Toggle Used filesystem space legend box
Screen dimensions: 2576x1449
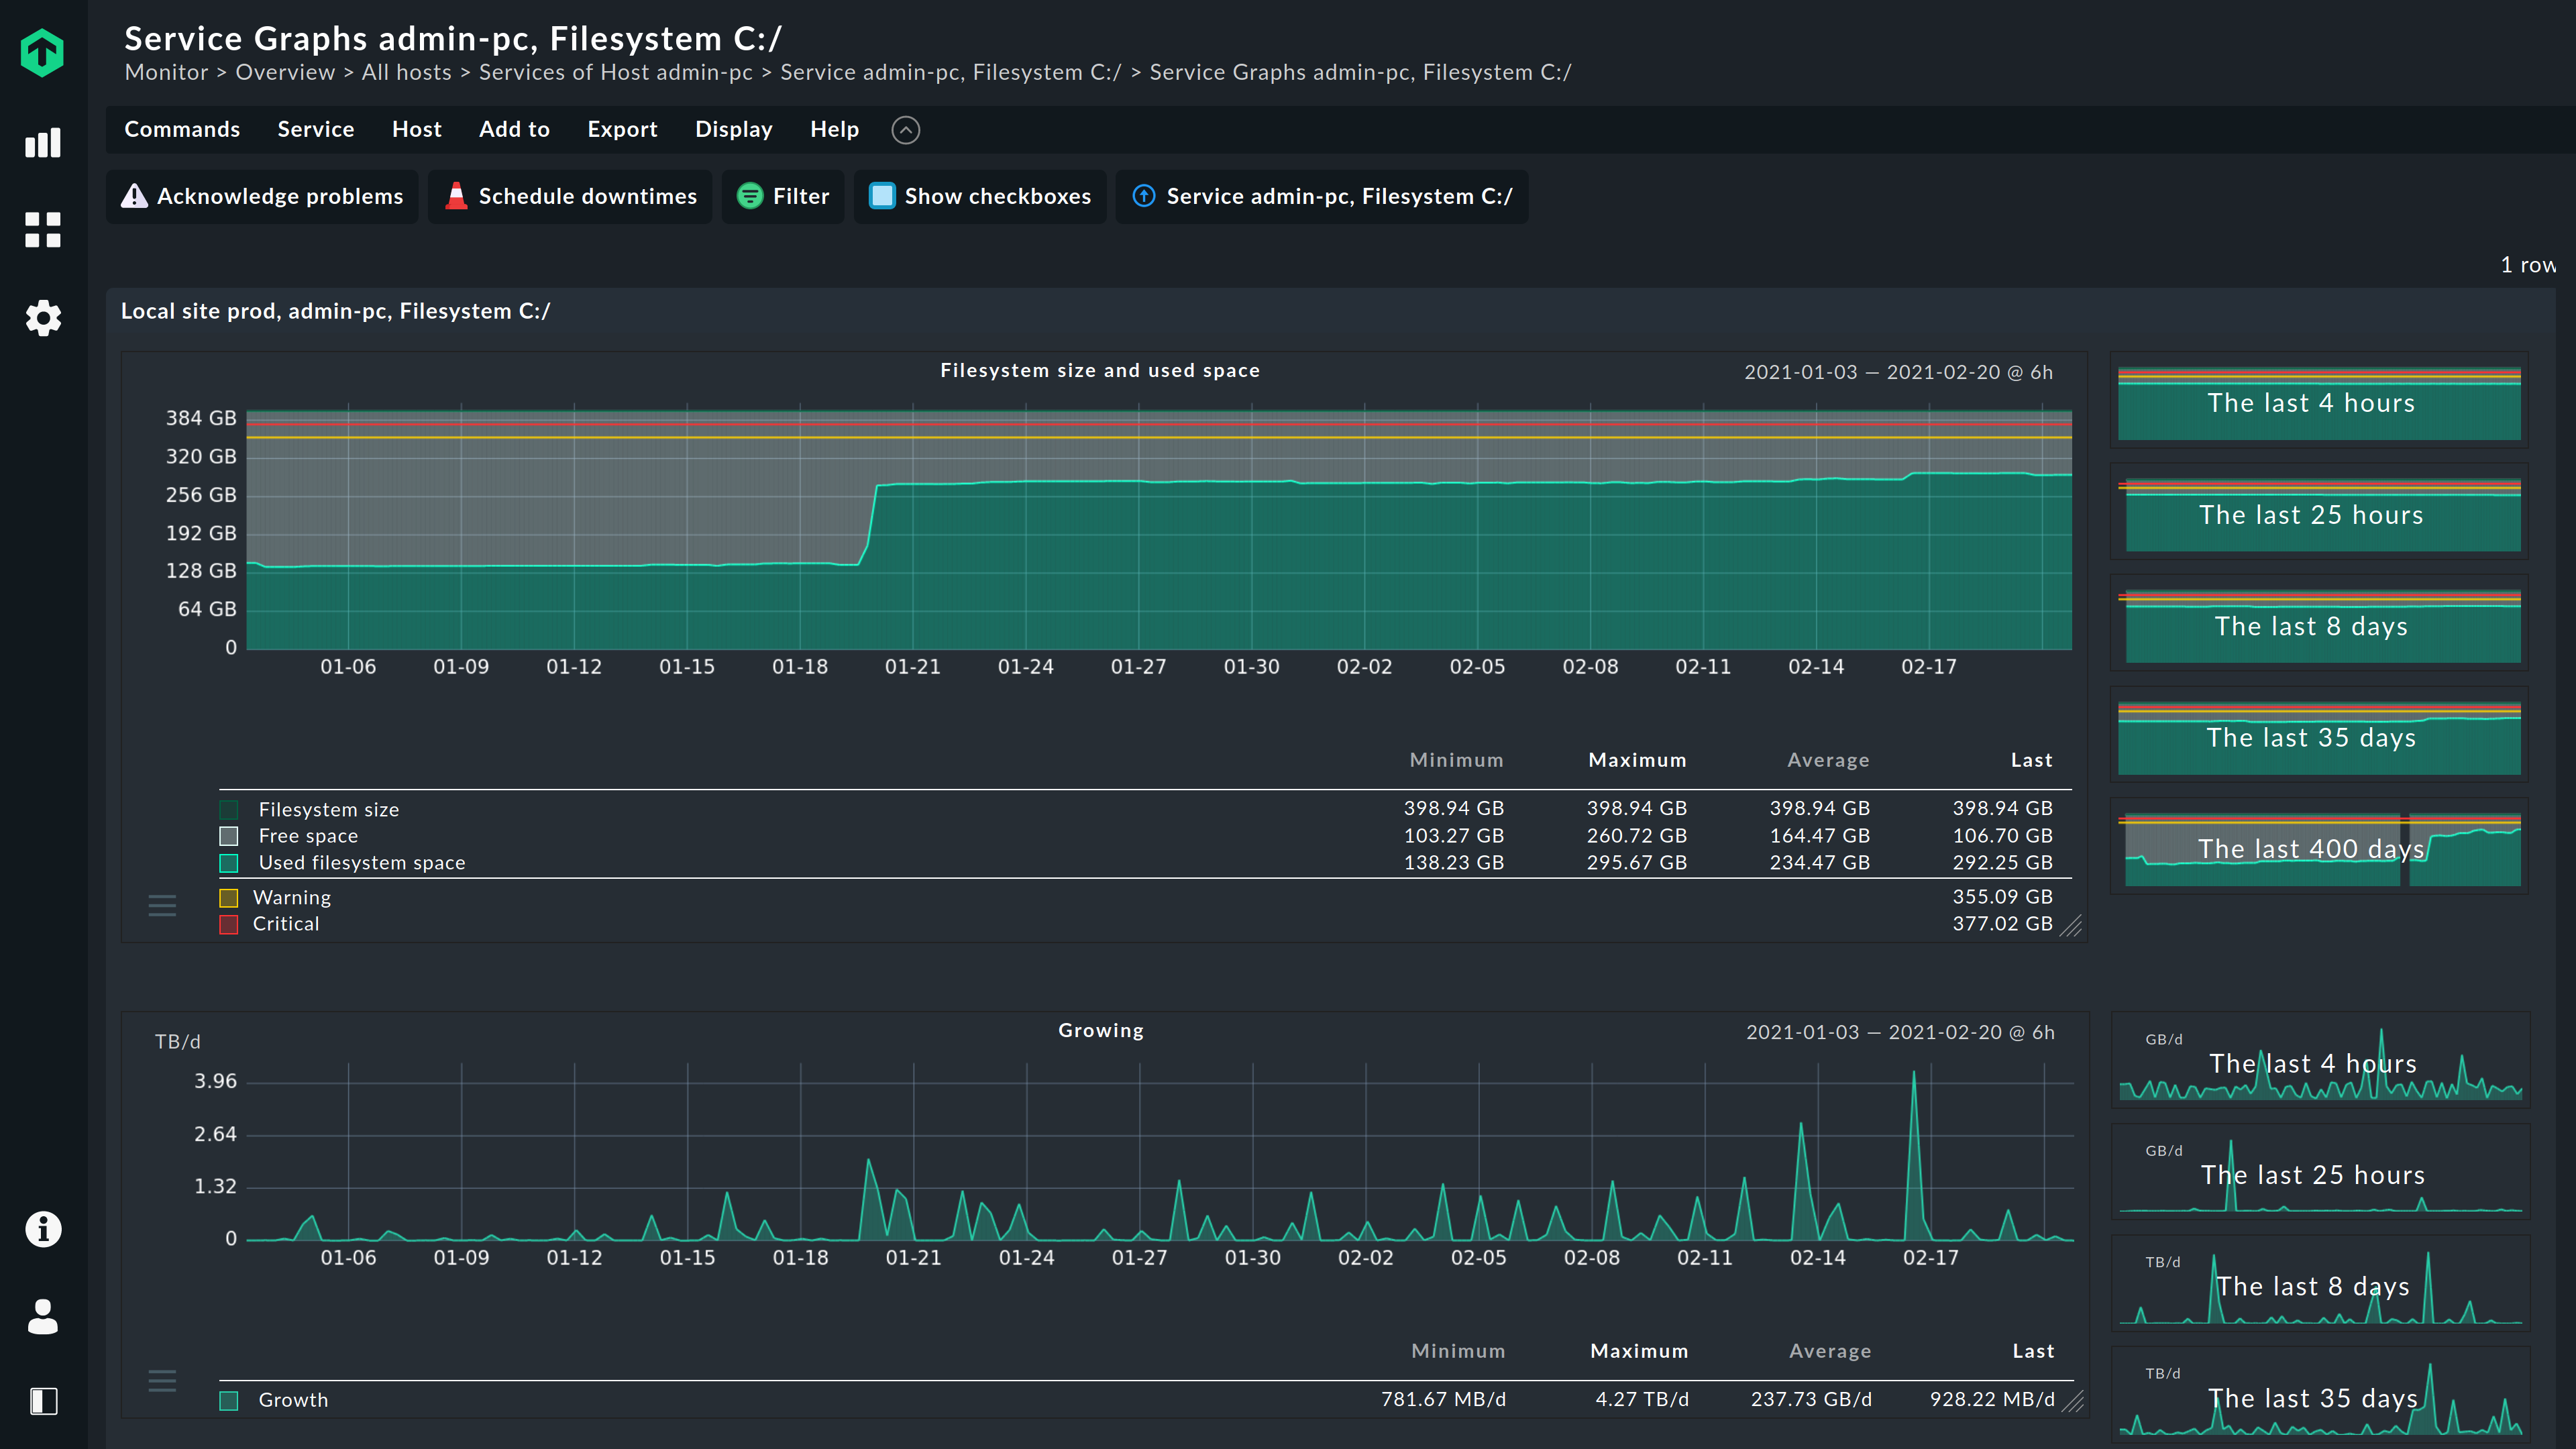point(229,863)
